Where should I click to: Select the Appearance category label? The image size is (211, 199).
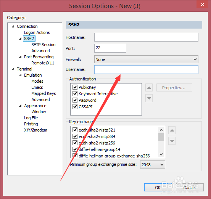(x=35, y=106)
